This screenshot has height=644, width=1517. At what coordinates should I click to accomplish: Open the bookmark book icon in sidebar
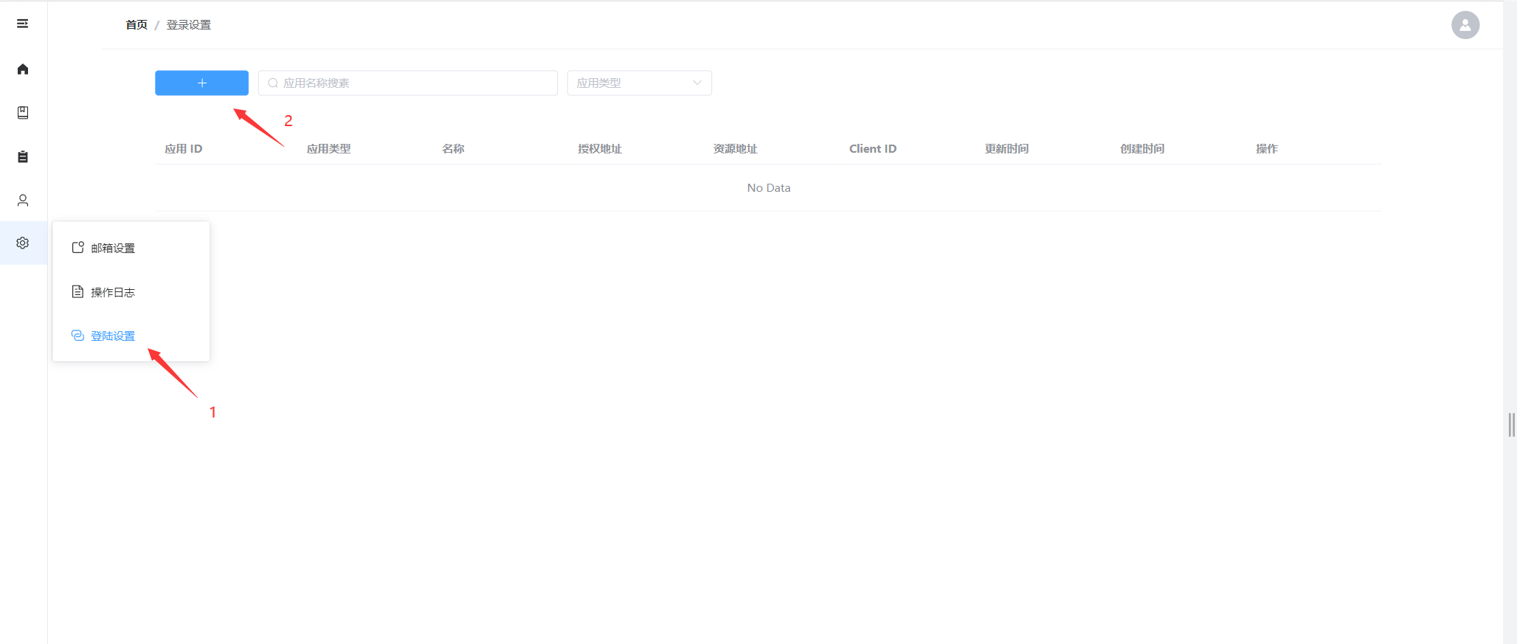(x=23, y=113)
